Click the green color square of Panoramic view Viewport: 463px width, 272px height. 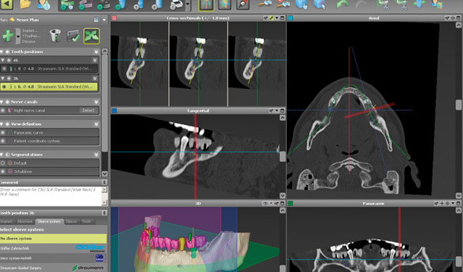[291, 203]
